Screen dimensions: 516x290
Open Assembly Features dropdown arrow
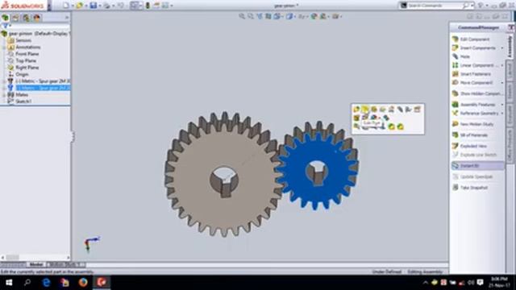pyautogui.click(x=501, y=105)
